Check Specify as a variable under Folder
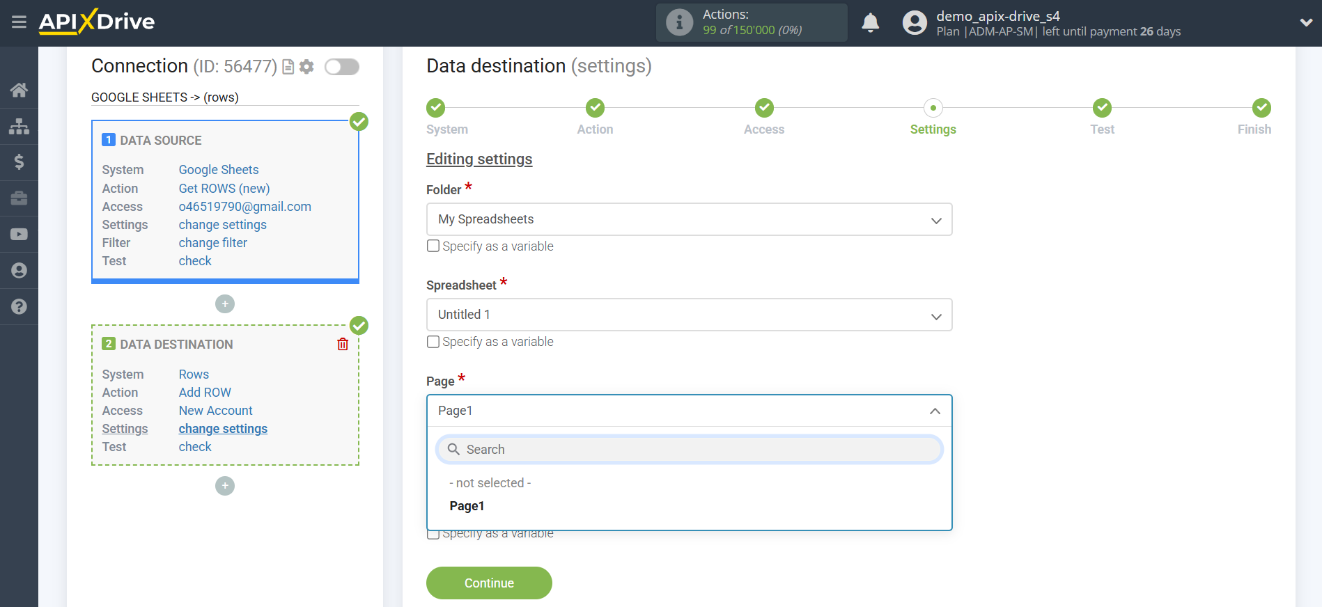1322x607 pixels. (433, 246)
